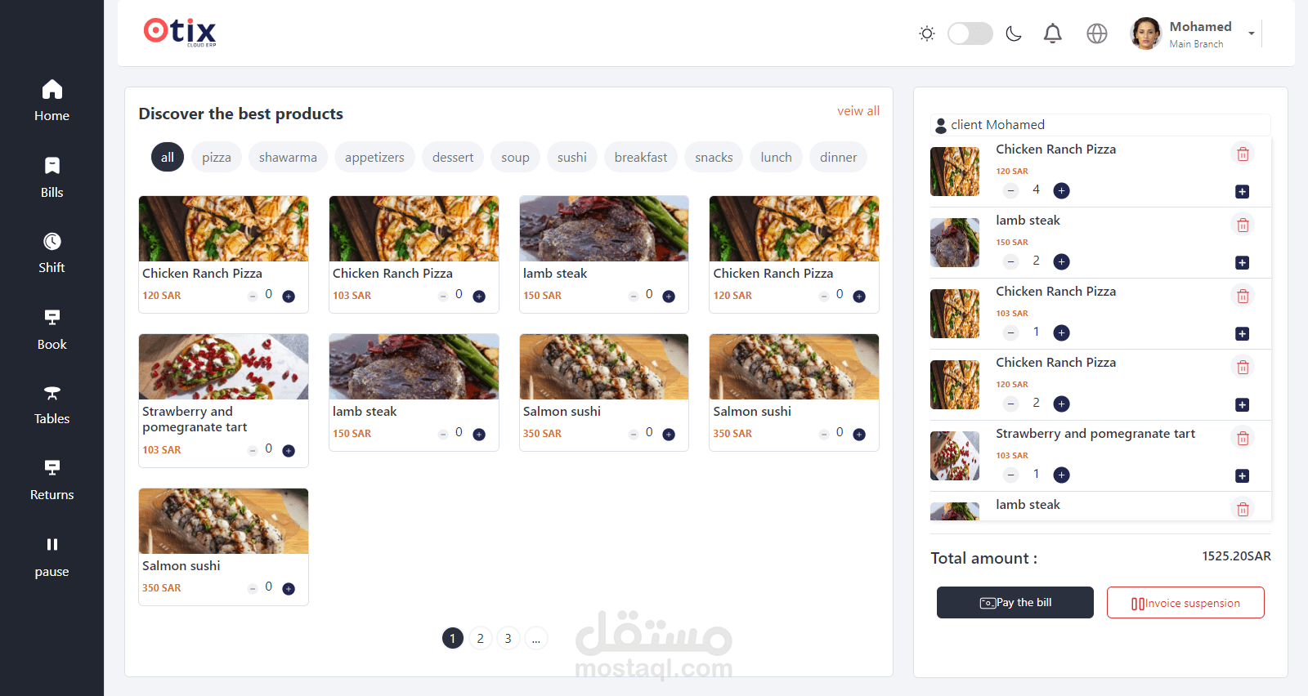The height and width of the screenshot is (696, 1308).
Task: Click Pay the bill button
Action: (1015, 602)
